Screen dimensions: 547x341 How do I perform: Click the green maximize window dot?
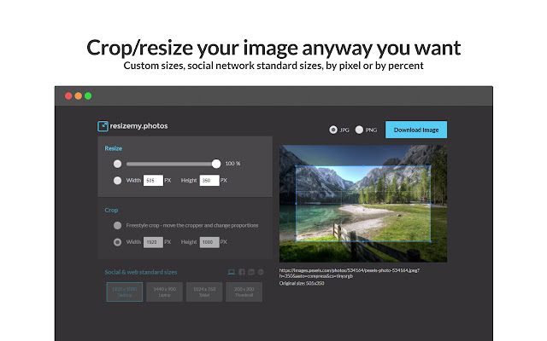[88, 96]
